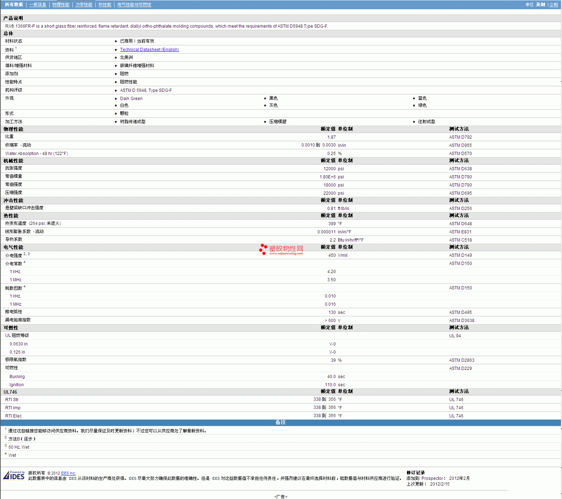Select the 热性能 tab
This screenshot has height=499, width=562.
coord(105,5)
